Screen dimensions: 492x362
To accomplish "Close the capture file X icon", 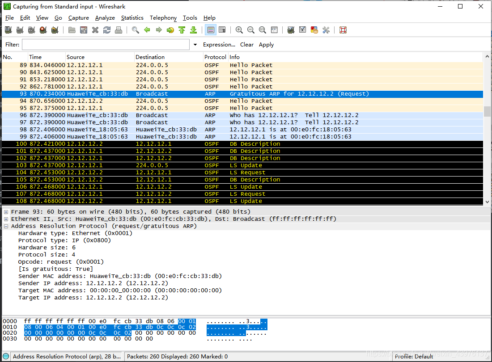I will coord(95,30).
